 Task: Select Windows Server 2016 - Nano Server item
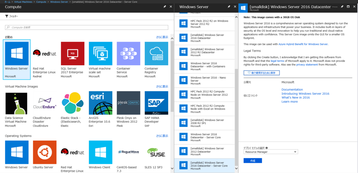pyautogui.click(x=205, y=81)
